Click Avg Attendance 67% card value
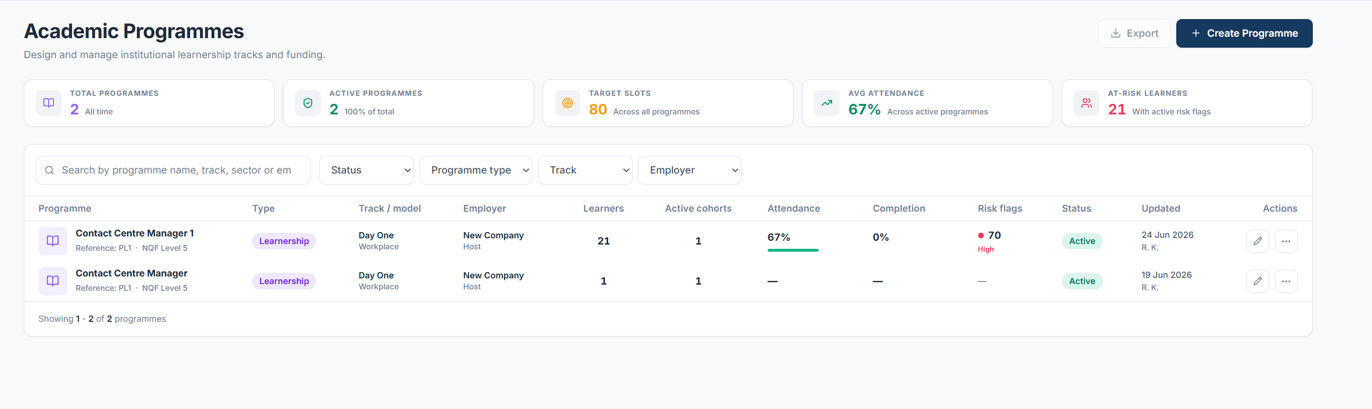The image size is (1372, 409). click(864, 110)
